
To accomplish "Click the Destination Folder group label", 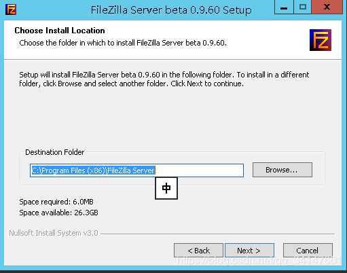I will point(54,152).
